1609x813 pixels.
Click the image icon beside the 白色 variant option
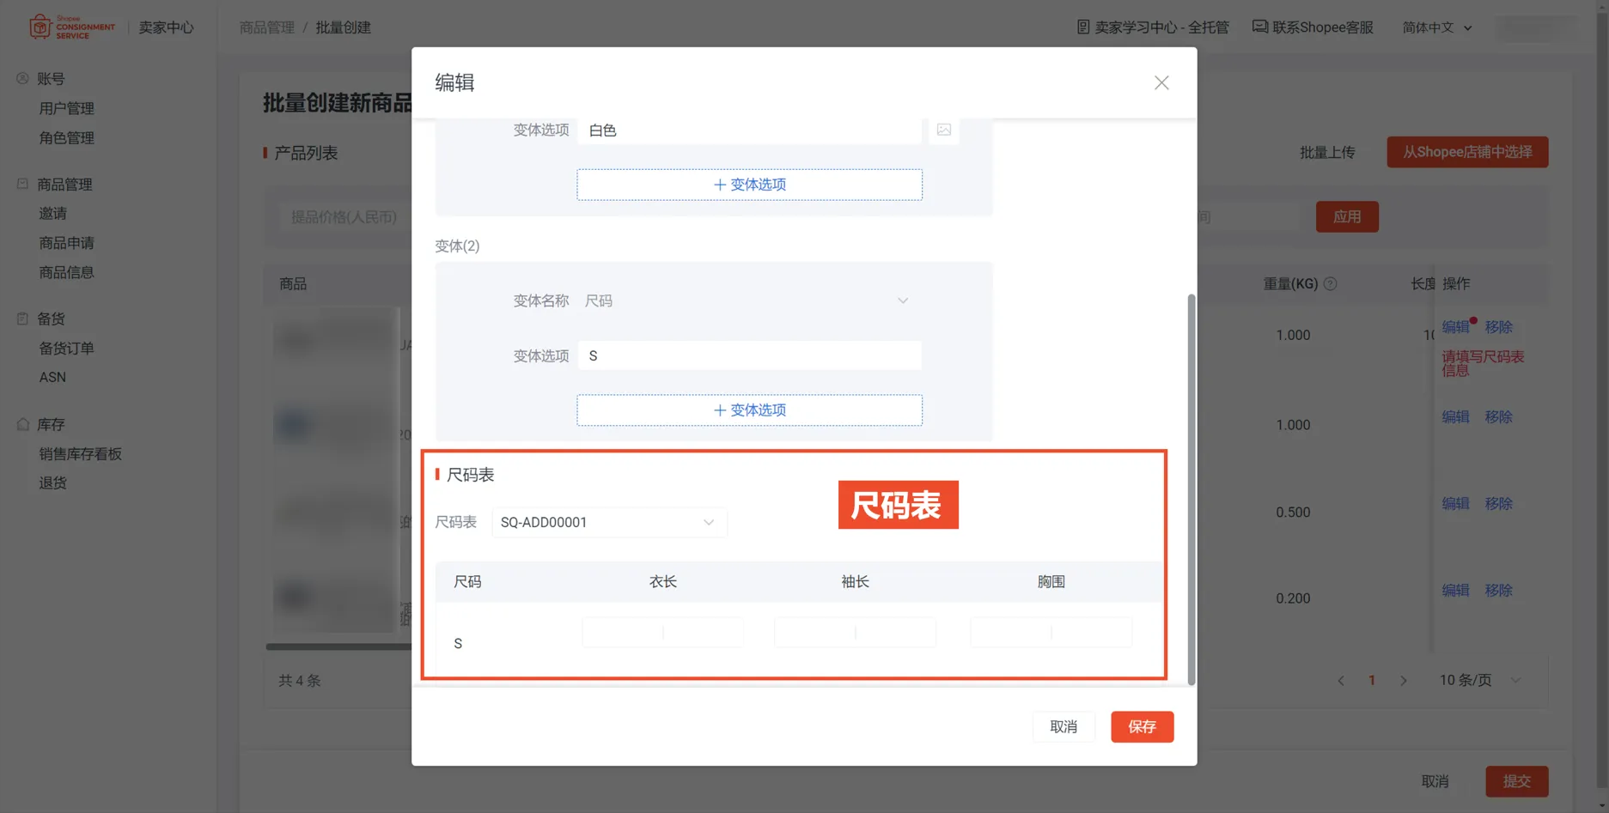tap(943, 130)
